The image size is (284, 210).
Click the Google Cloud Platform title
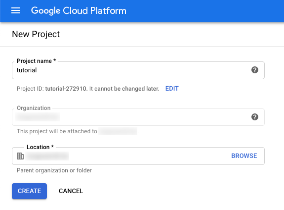[79, 11]
